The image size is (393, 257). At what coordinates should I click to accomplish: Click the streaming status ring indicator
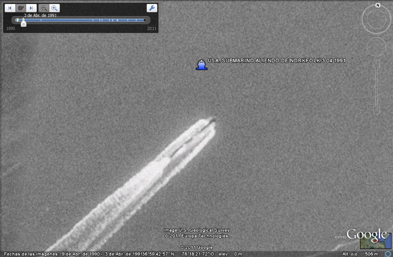pyautogui.click(x=388, y=254)
